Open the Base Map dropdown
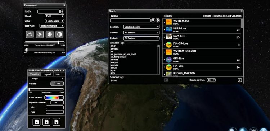This screenshot has height=131, width=270. coord(52,26)
